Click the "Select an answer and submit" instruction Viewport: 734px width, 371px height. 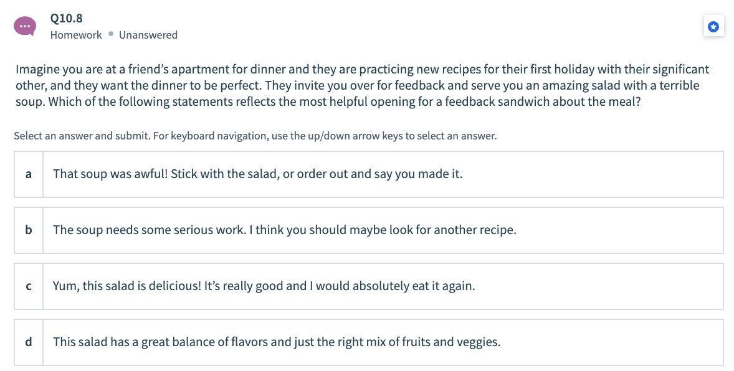[81, 136]
